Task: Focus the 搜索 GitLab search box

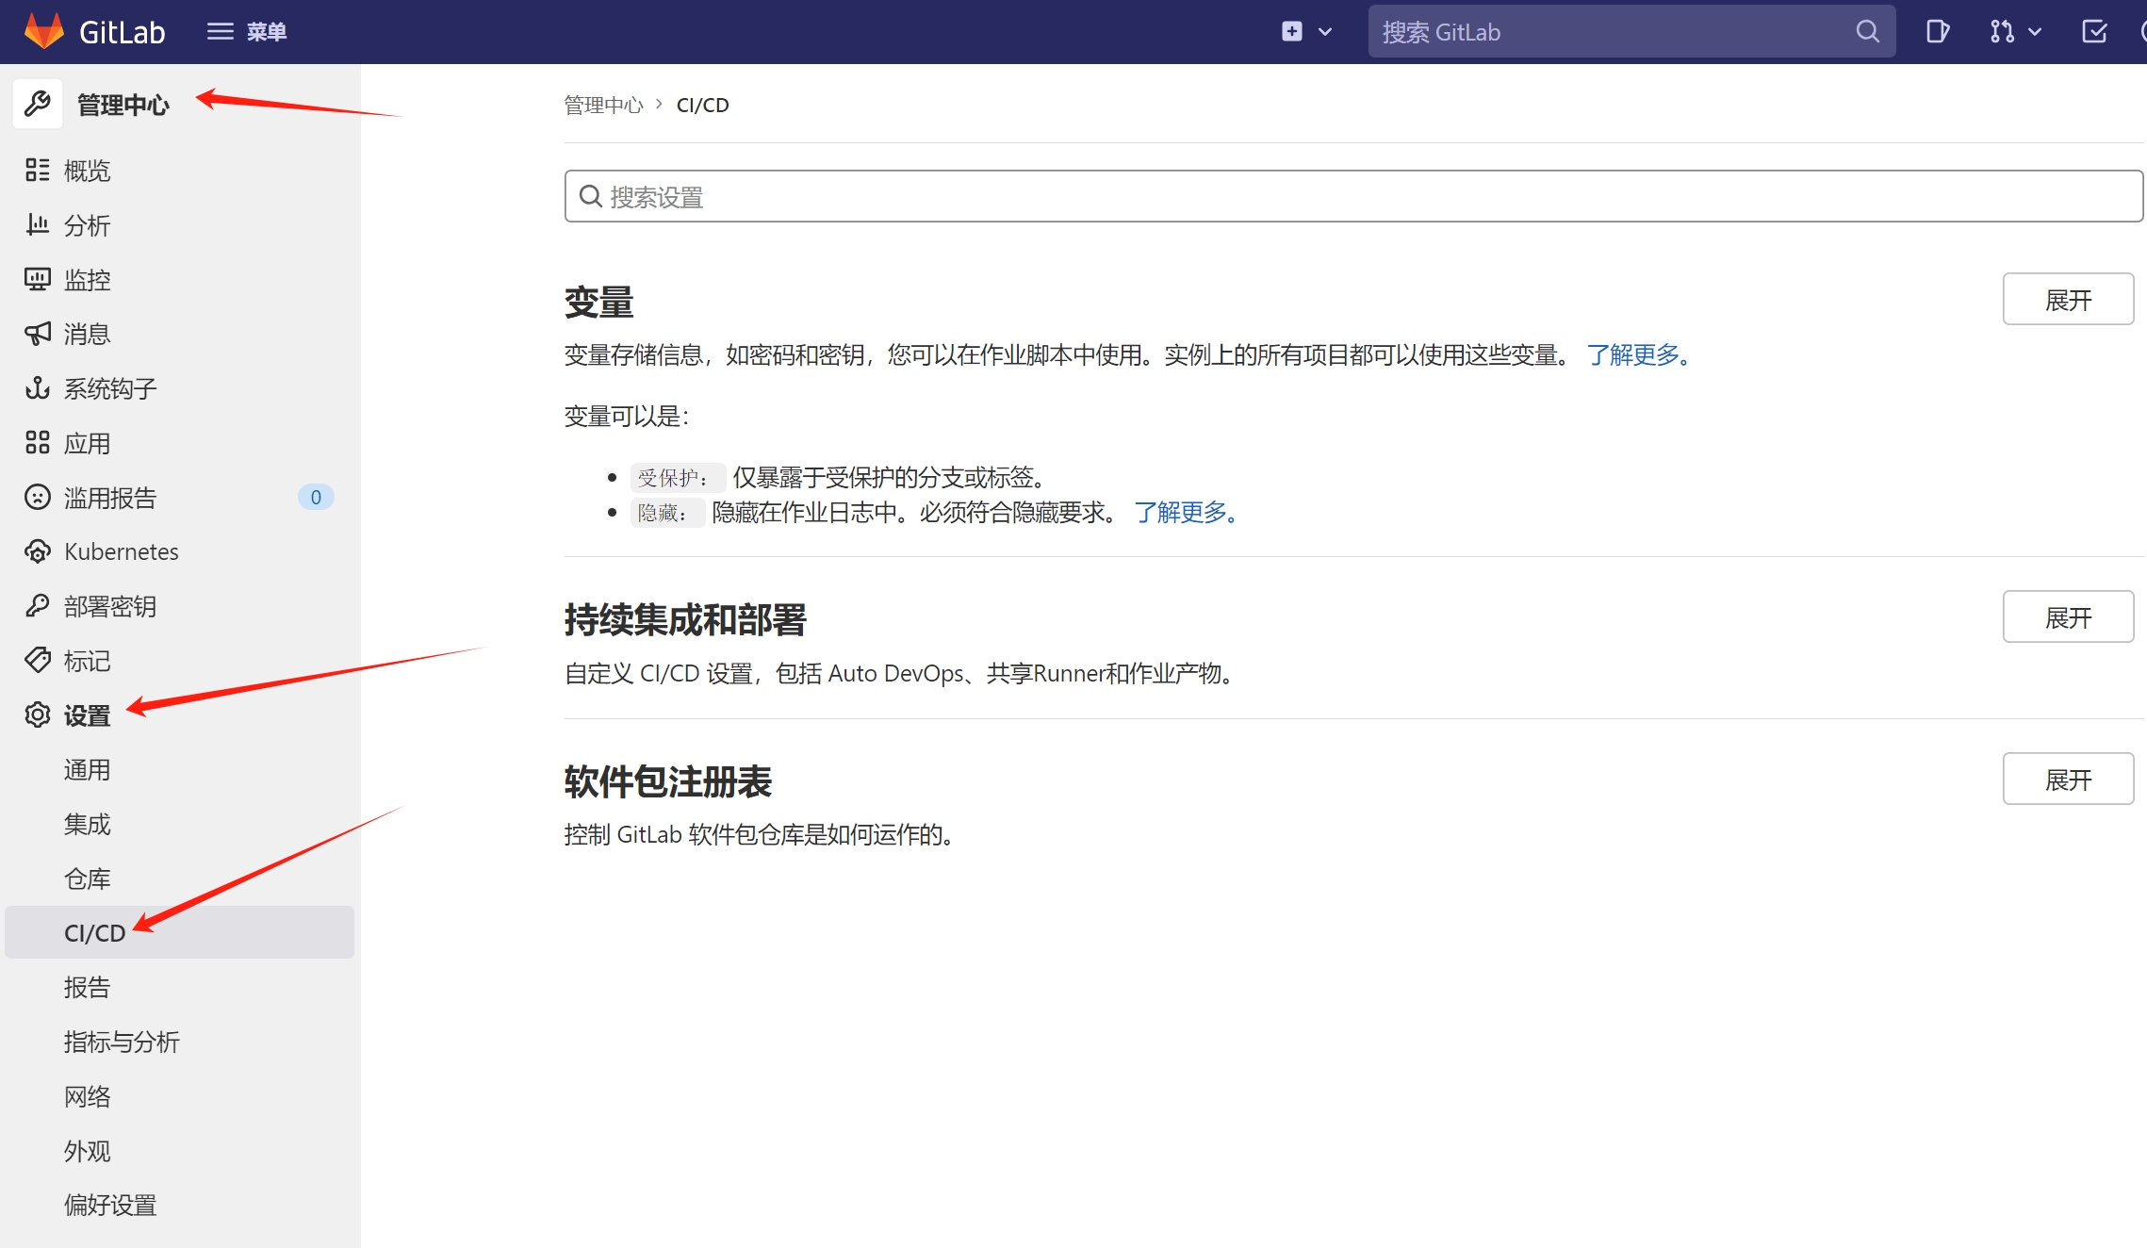Action: [x=1631, y=32]
